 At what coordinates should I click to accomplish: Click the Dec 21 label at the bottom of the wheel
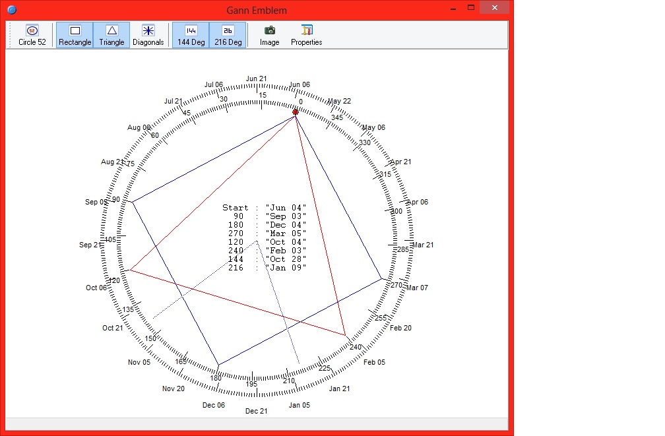[x=256, y=410]
